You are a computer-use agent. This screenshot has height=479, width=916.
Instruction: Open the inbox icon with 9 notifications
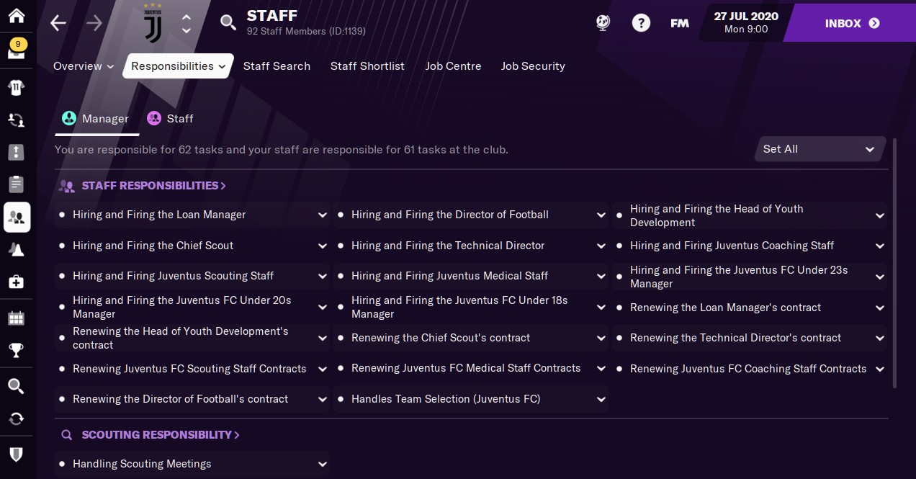point(17,50)
